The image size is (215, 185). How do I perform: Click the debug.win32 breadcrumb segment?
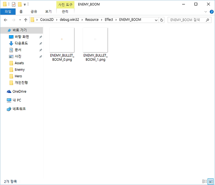69,20
